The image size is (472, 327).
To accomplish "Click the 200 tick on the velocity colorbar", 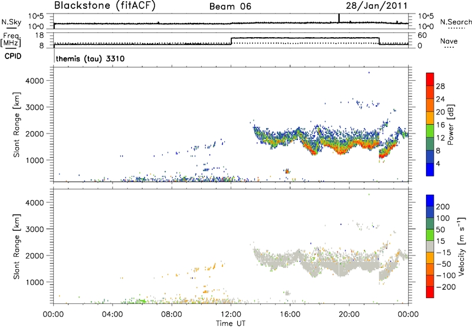I will pyautogui.click(x=443, y=207).
